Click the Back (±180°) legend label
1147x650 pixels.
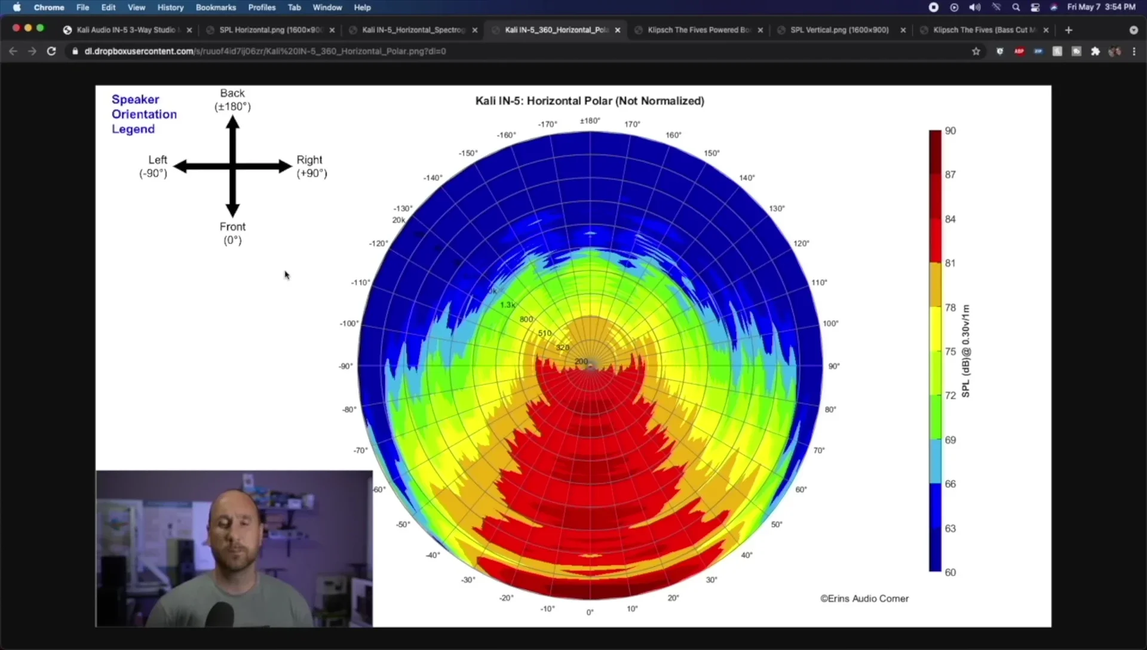pos(232,100)
